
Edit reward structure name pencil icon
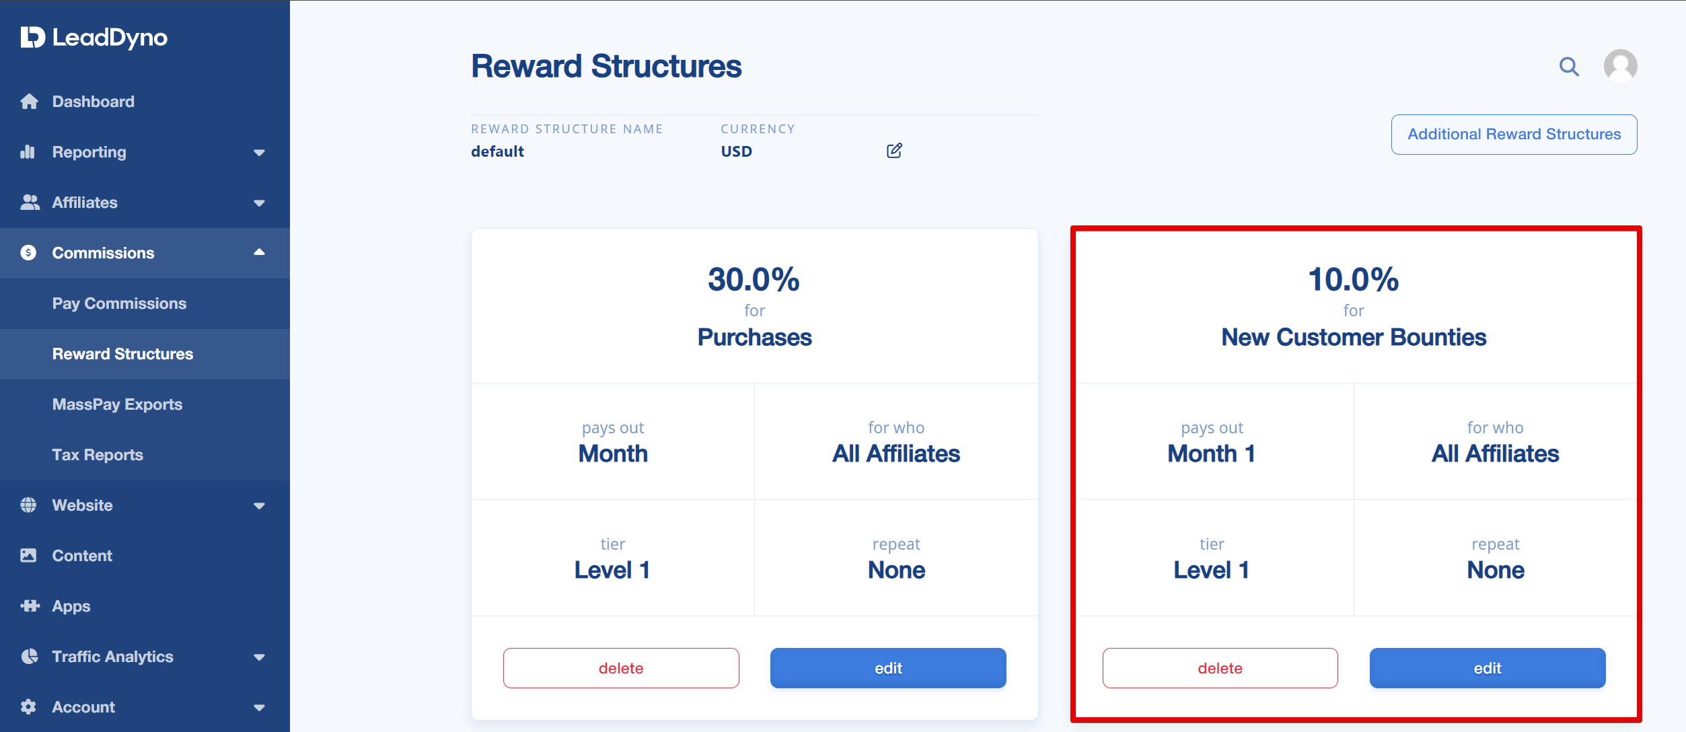pos(894,151)
